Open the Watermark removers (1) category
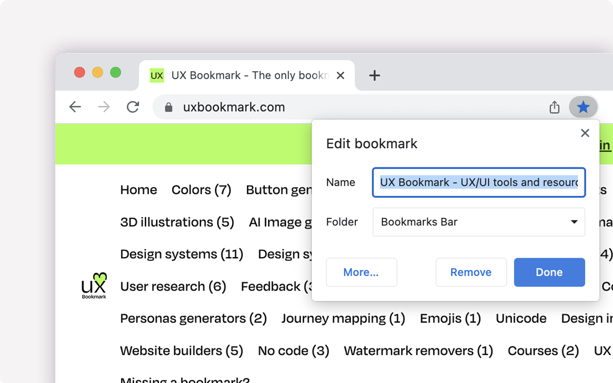 click(x=418, y=351)
